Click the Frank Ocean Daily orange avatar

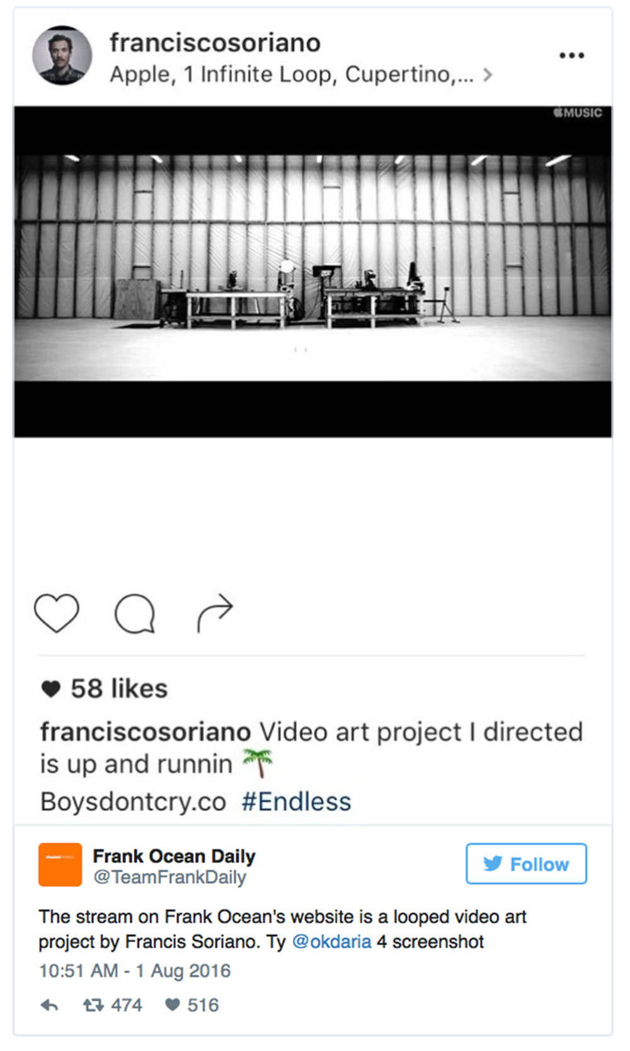tap(60, 864)
